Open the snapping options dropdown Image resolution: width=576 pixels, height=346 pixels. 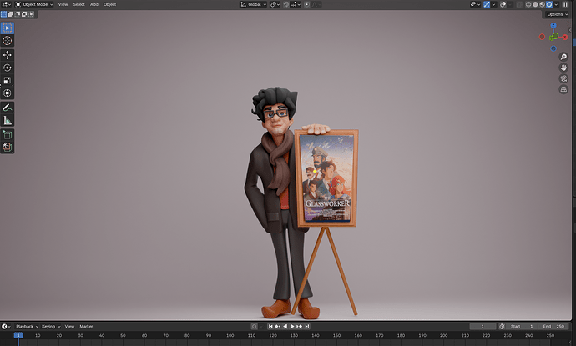tap(296, 4)
